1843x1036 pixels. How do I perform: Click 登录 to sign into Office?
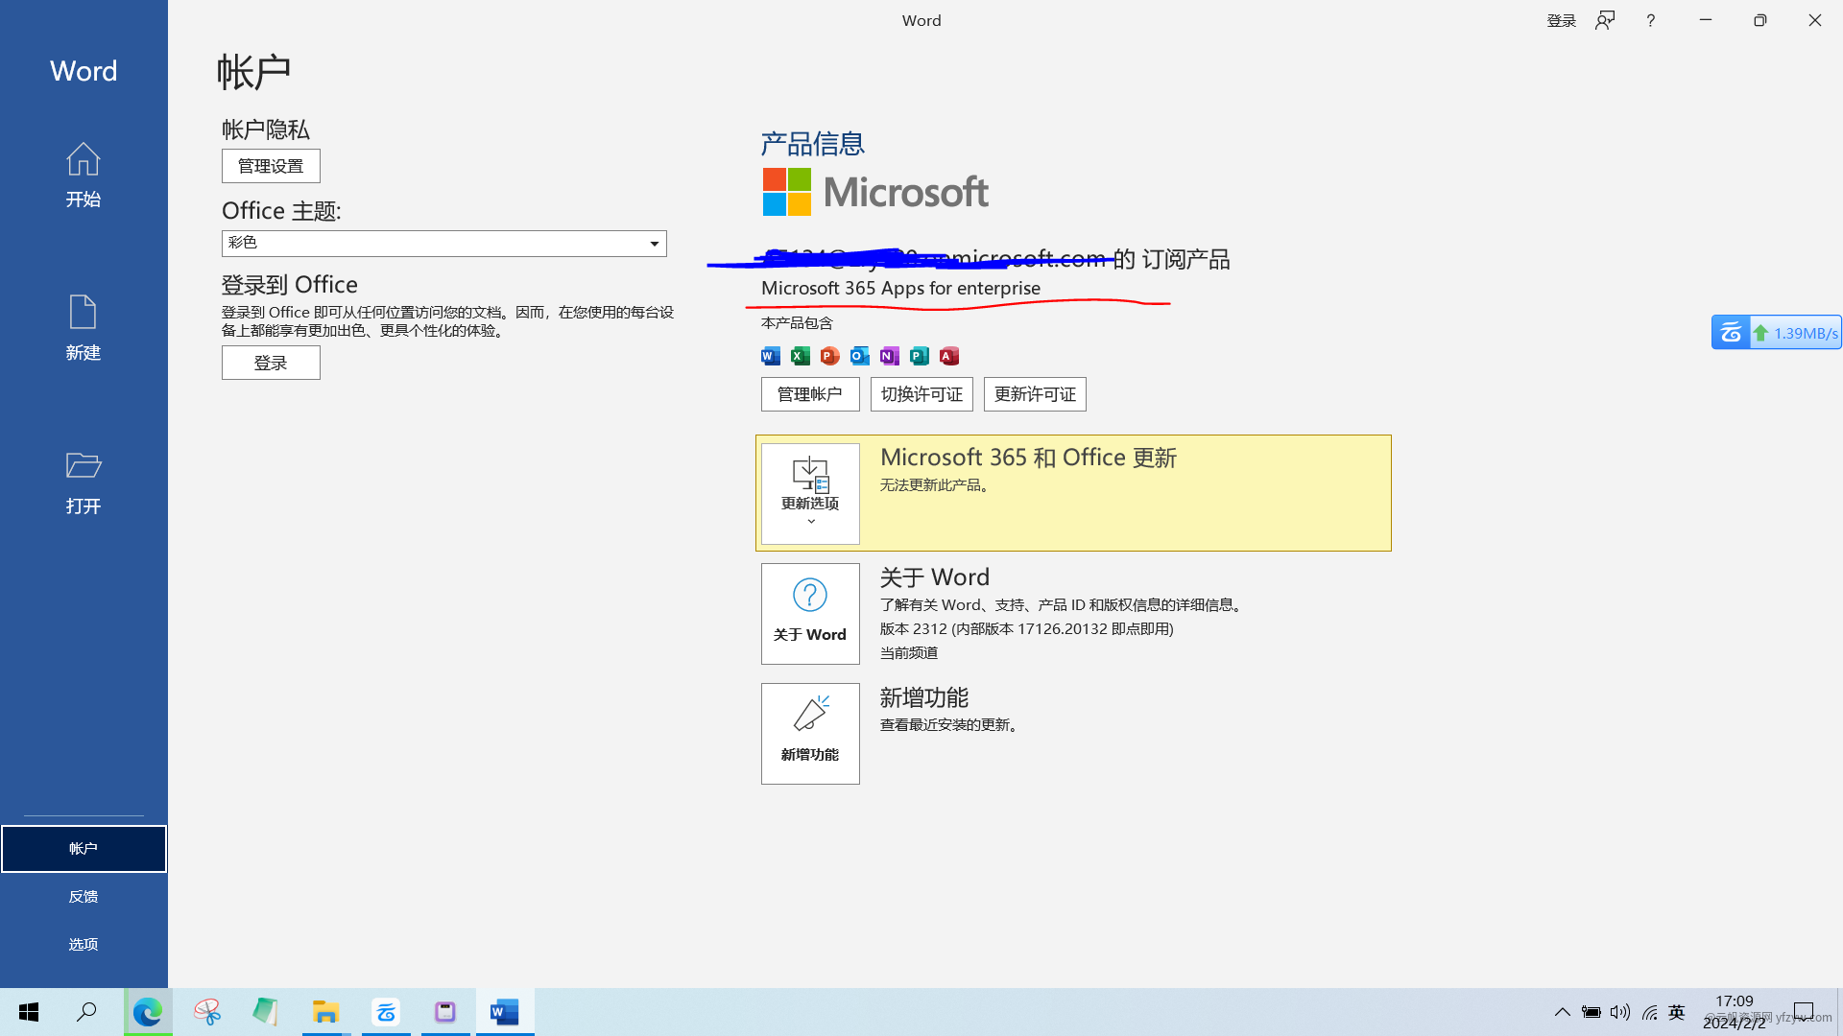(x=270, y=362)
